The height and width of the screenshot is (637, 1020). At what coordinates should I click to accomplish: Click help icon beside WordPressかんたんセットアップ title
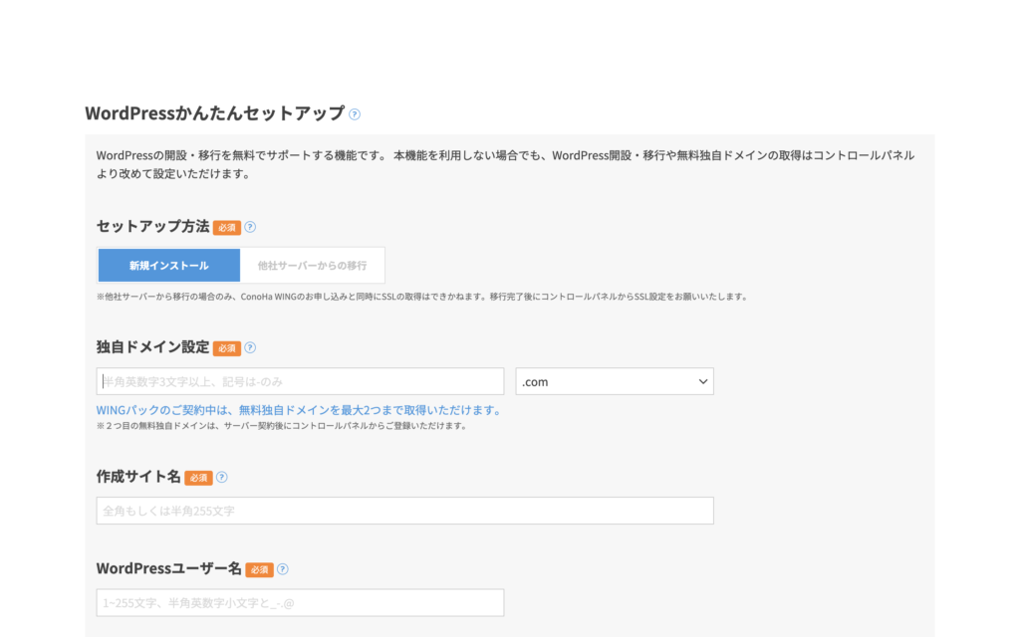(355, 114)
